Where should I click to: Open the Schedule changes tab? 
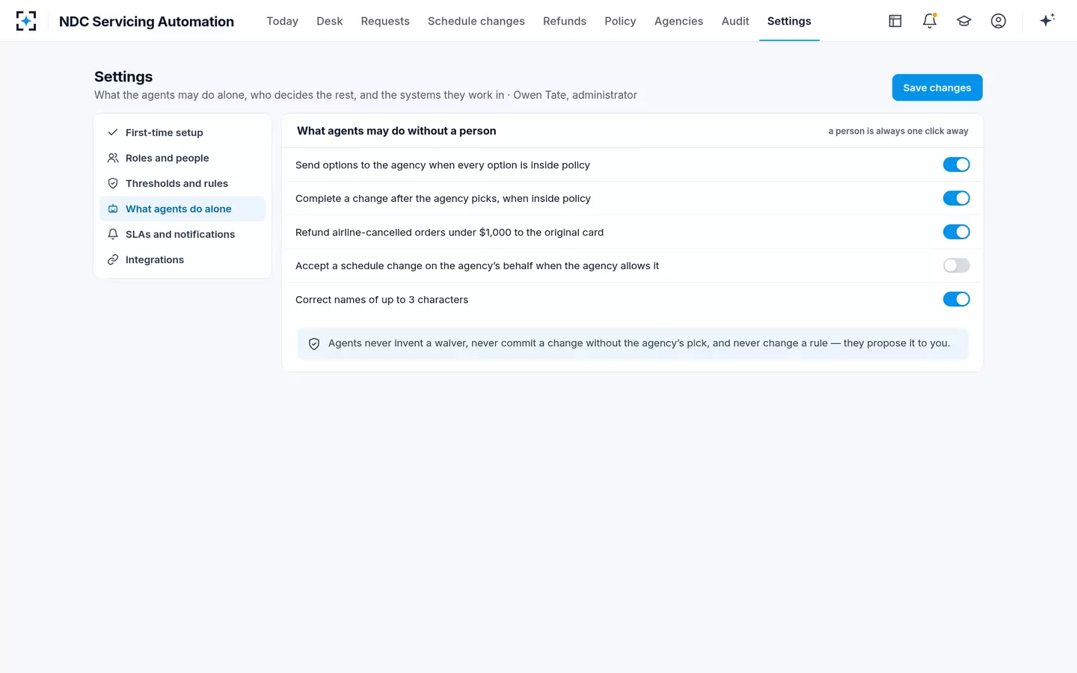pos(476,21)
